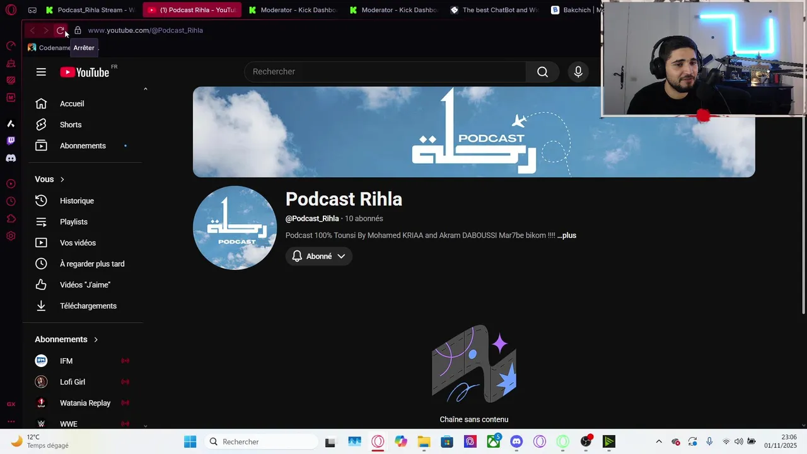The height and width of the screenshot is (454, 807).
Task: Start voice search with the microphone
Action: coord(578,72)
